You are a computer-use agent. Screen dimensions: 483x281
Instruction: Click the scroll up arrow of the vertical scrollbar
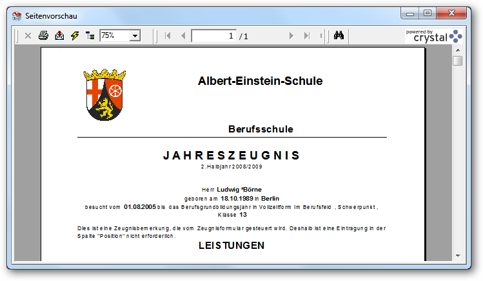click(458, 50)
